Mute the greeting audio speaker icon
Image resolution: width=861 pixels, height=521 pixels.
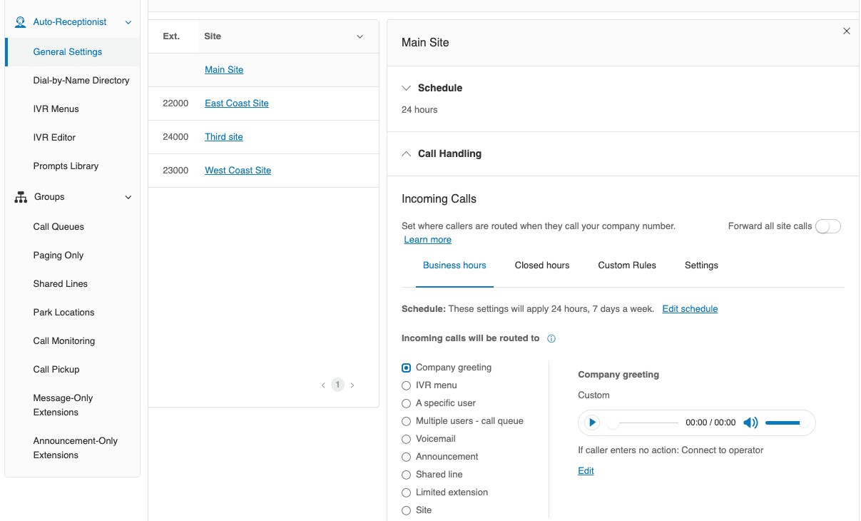click(x=750, y=423)
